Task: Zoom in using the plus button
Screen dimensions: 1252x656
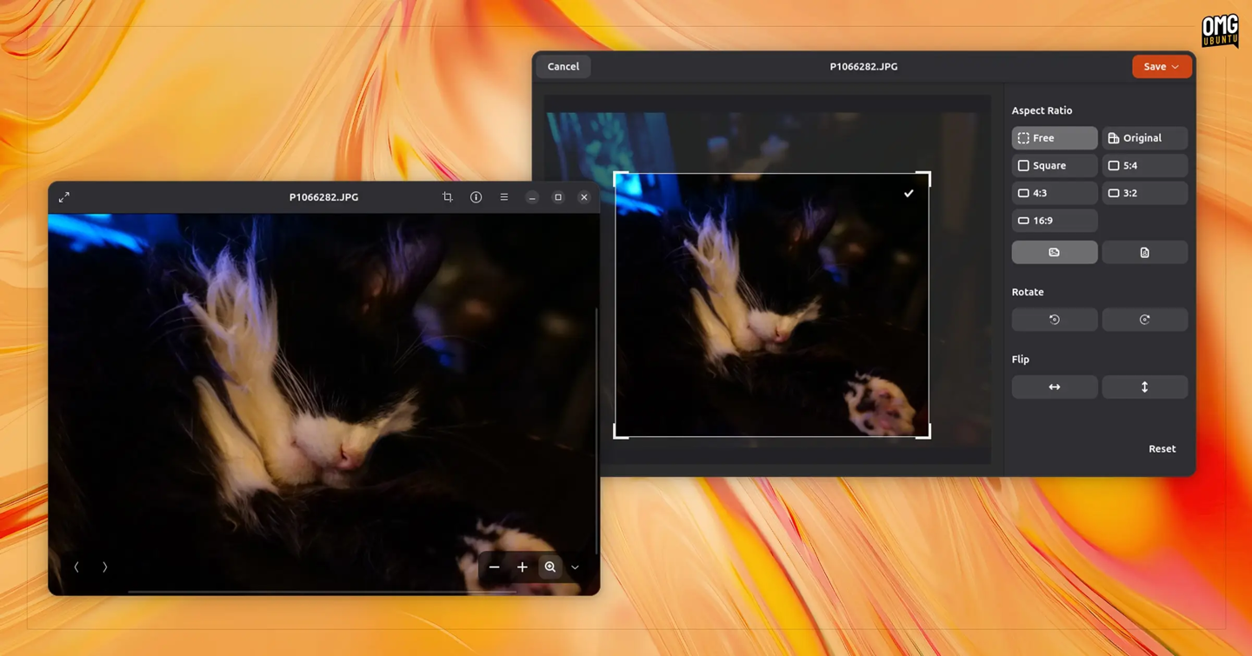Action: [523, 567]
